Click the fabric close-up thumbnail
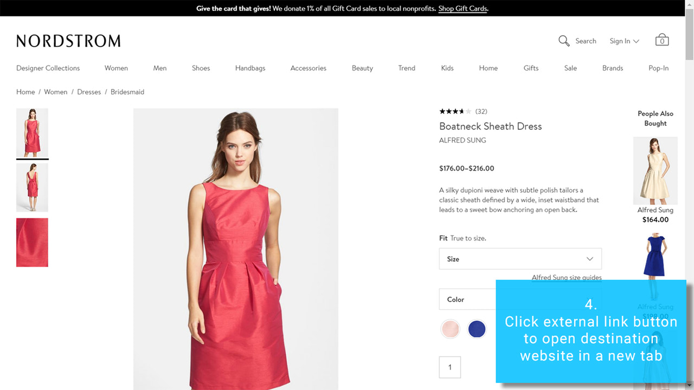The height and width of the screenshot is (390, 694). coord(32,243)
